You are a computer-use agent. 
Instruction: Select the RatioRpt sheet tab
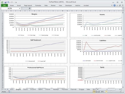click(x=56, y=89)
